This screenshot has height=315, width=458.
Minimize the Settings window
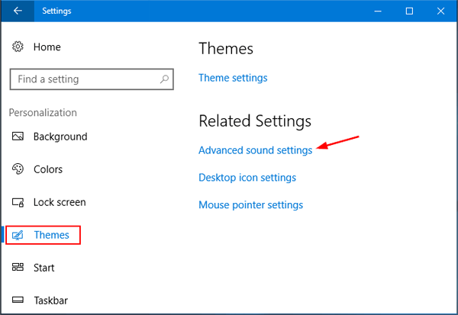point(375,11)
